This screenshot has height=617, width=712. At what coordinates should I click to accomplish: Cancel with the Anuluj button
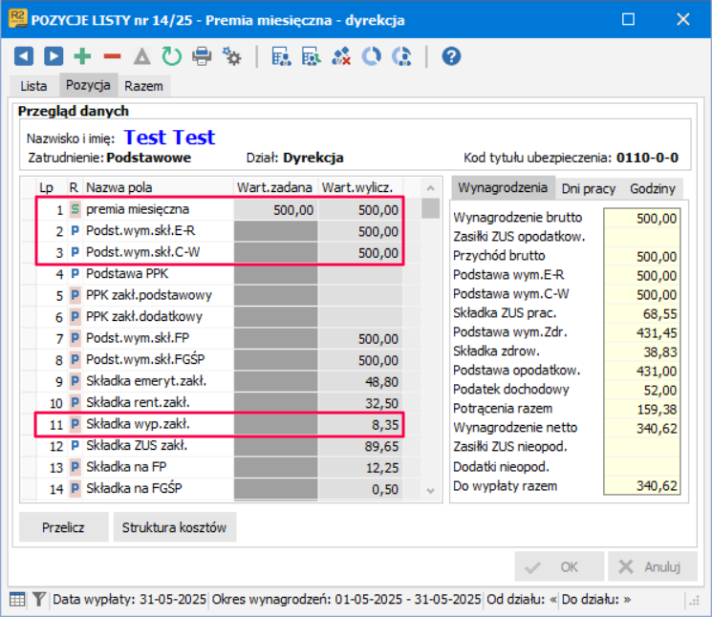[653, 566]
